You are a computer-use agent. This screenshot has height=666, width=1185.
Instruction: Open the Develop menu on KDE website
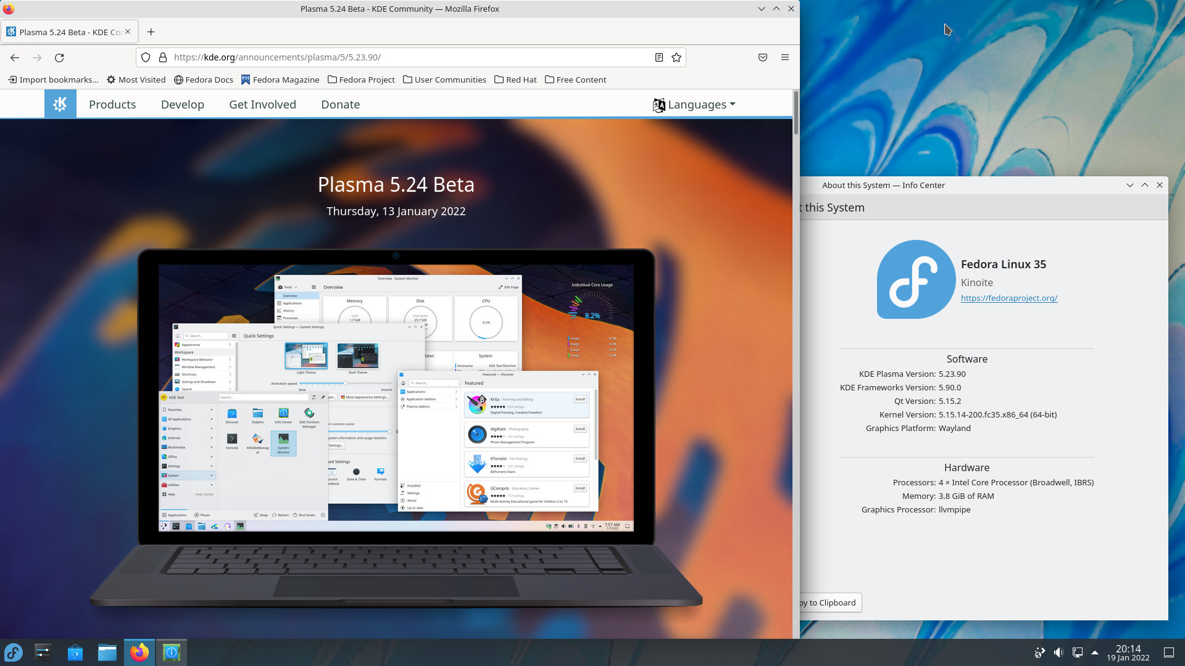181,104
